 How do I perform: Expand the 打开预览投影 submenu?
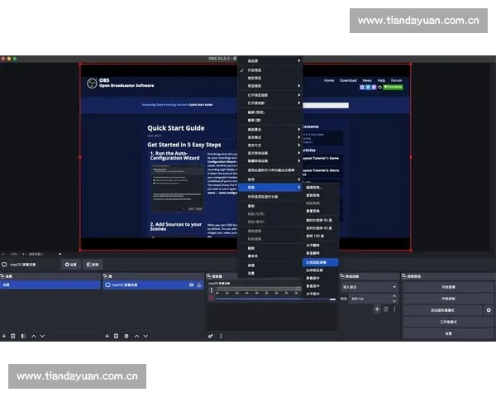pos(270,95)
